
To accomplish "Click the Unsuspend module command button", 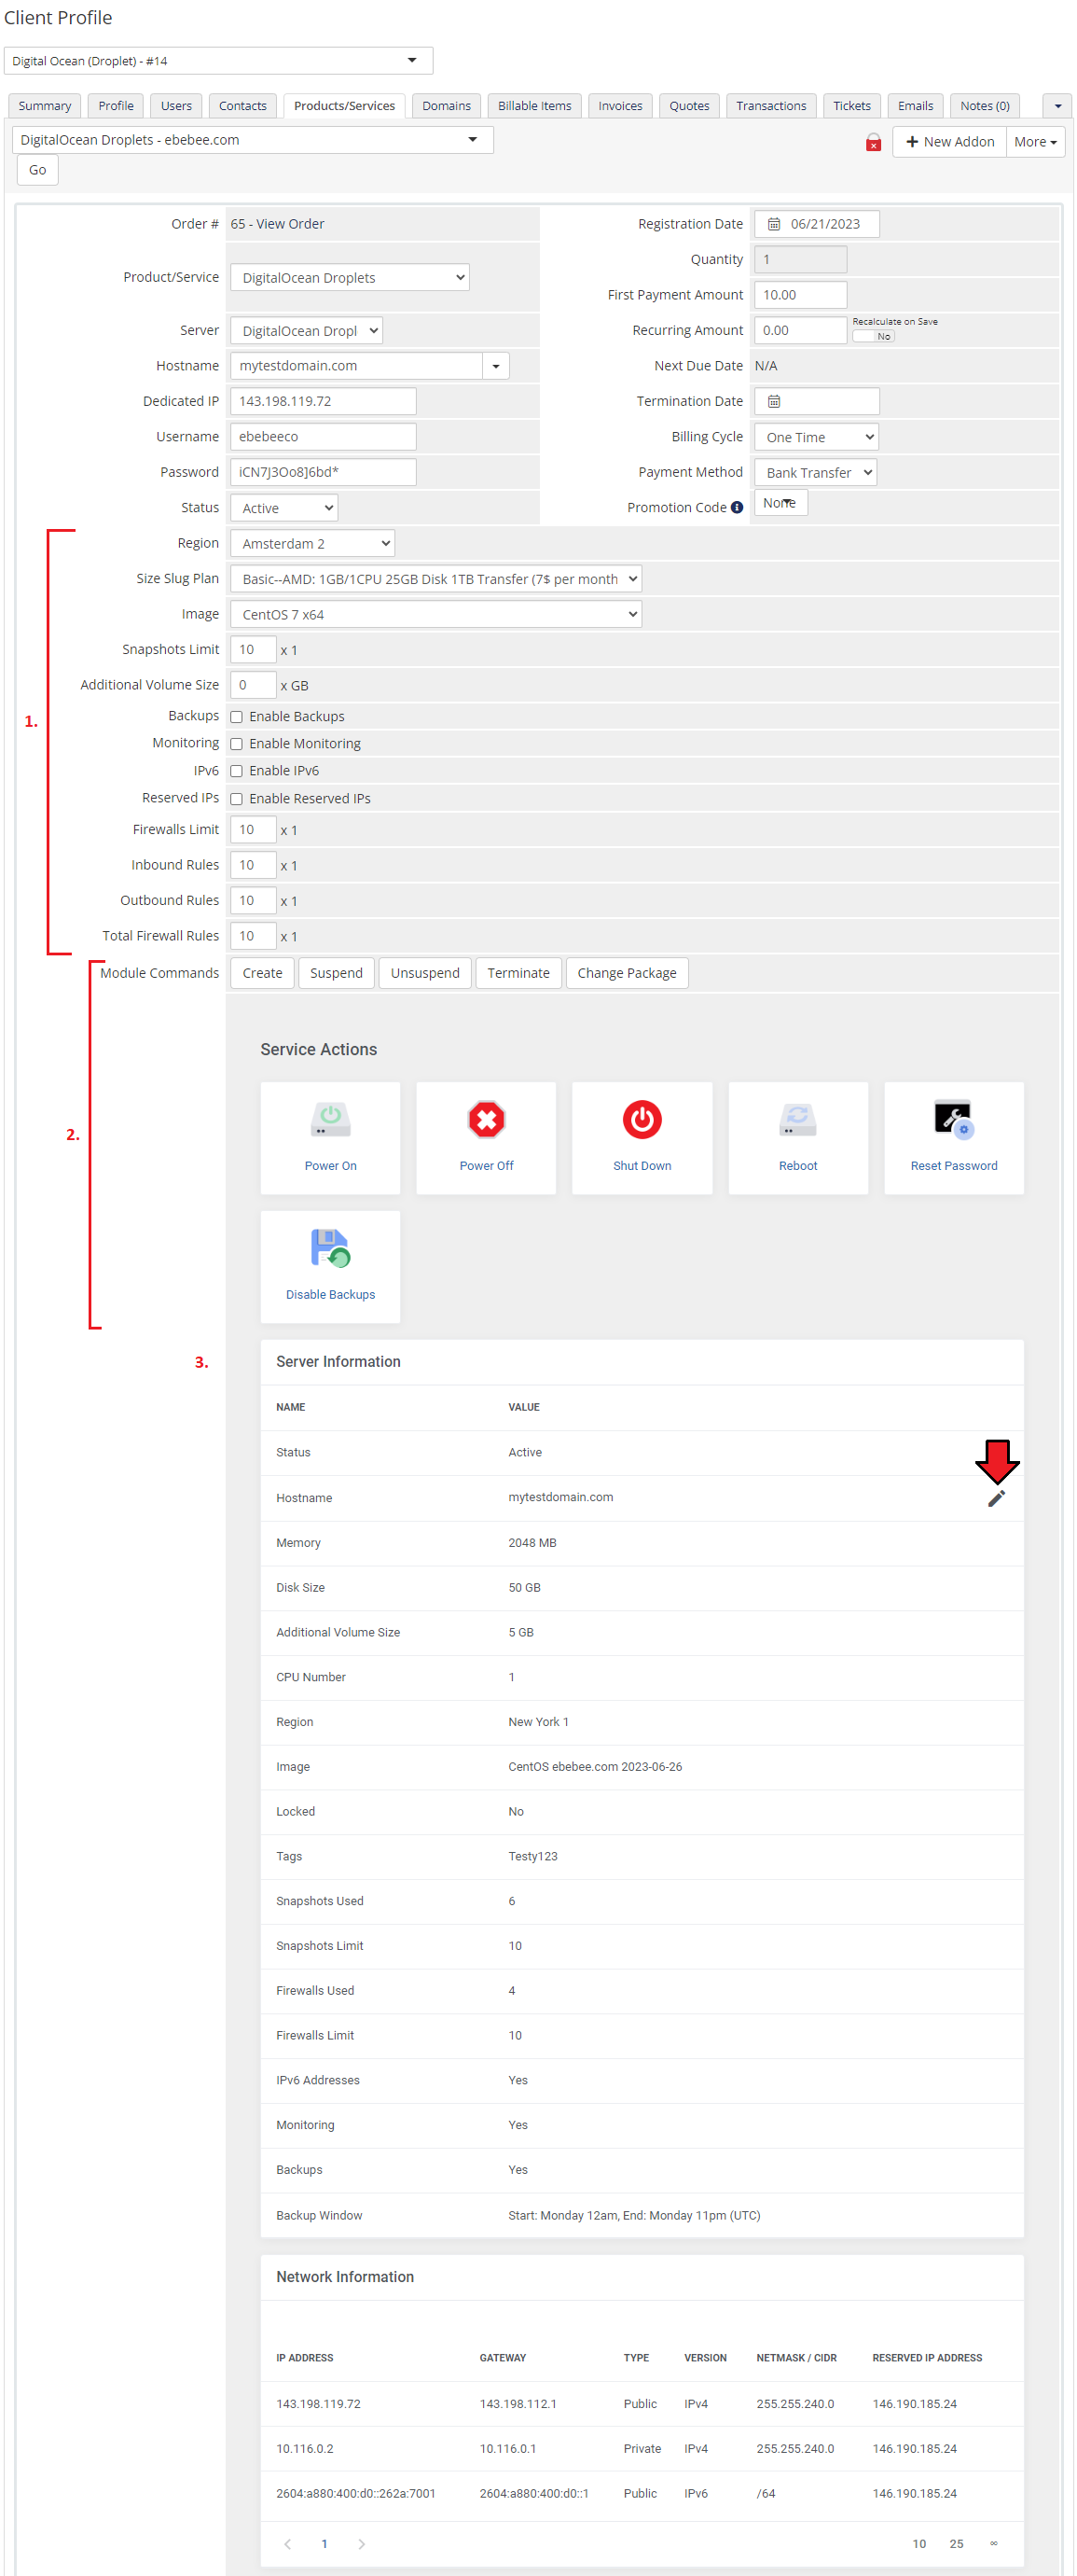I will 425,973.
